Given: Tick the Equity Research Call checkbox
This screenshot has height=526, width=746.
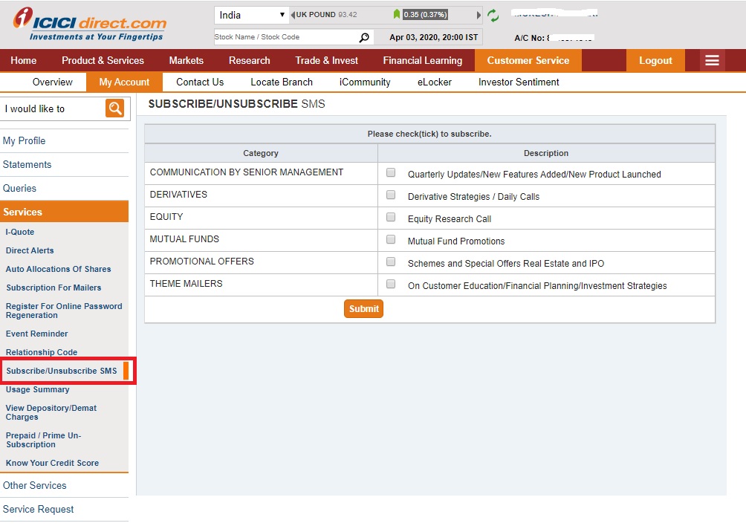Looking at the screenshot, I should [x=391, y=217].
